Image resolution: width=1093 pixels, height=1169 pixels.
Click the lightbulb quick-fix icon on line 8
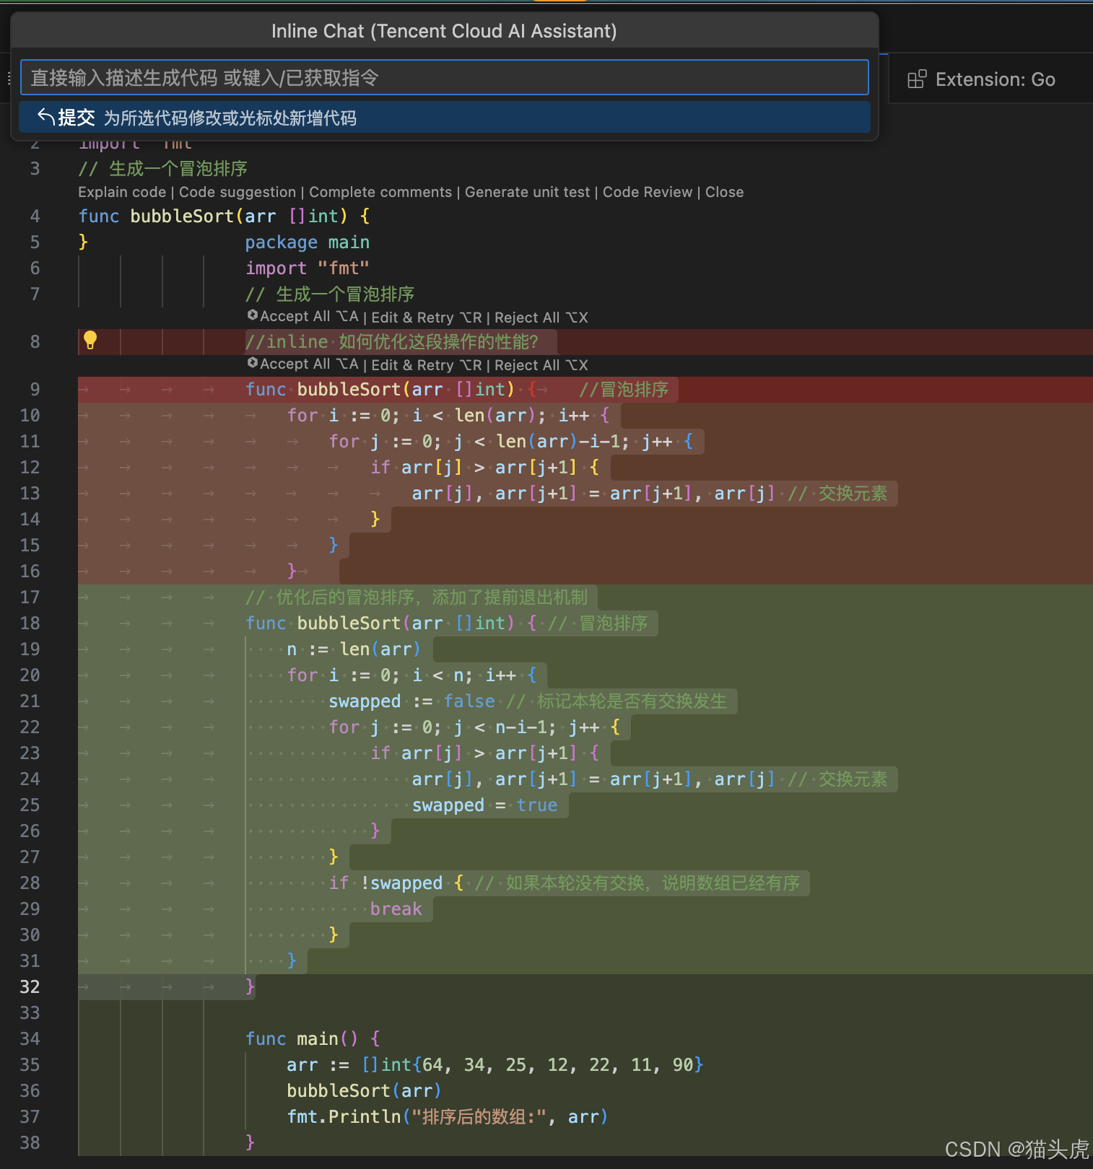point(90,341)
